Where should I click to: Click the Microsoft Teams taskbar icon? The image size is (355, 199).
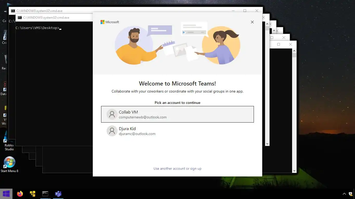point(58,194)
